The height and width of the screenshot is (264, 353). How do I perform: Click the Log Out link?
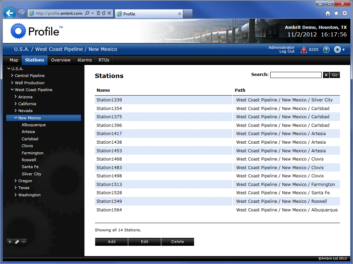click(x=287, y=52)
